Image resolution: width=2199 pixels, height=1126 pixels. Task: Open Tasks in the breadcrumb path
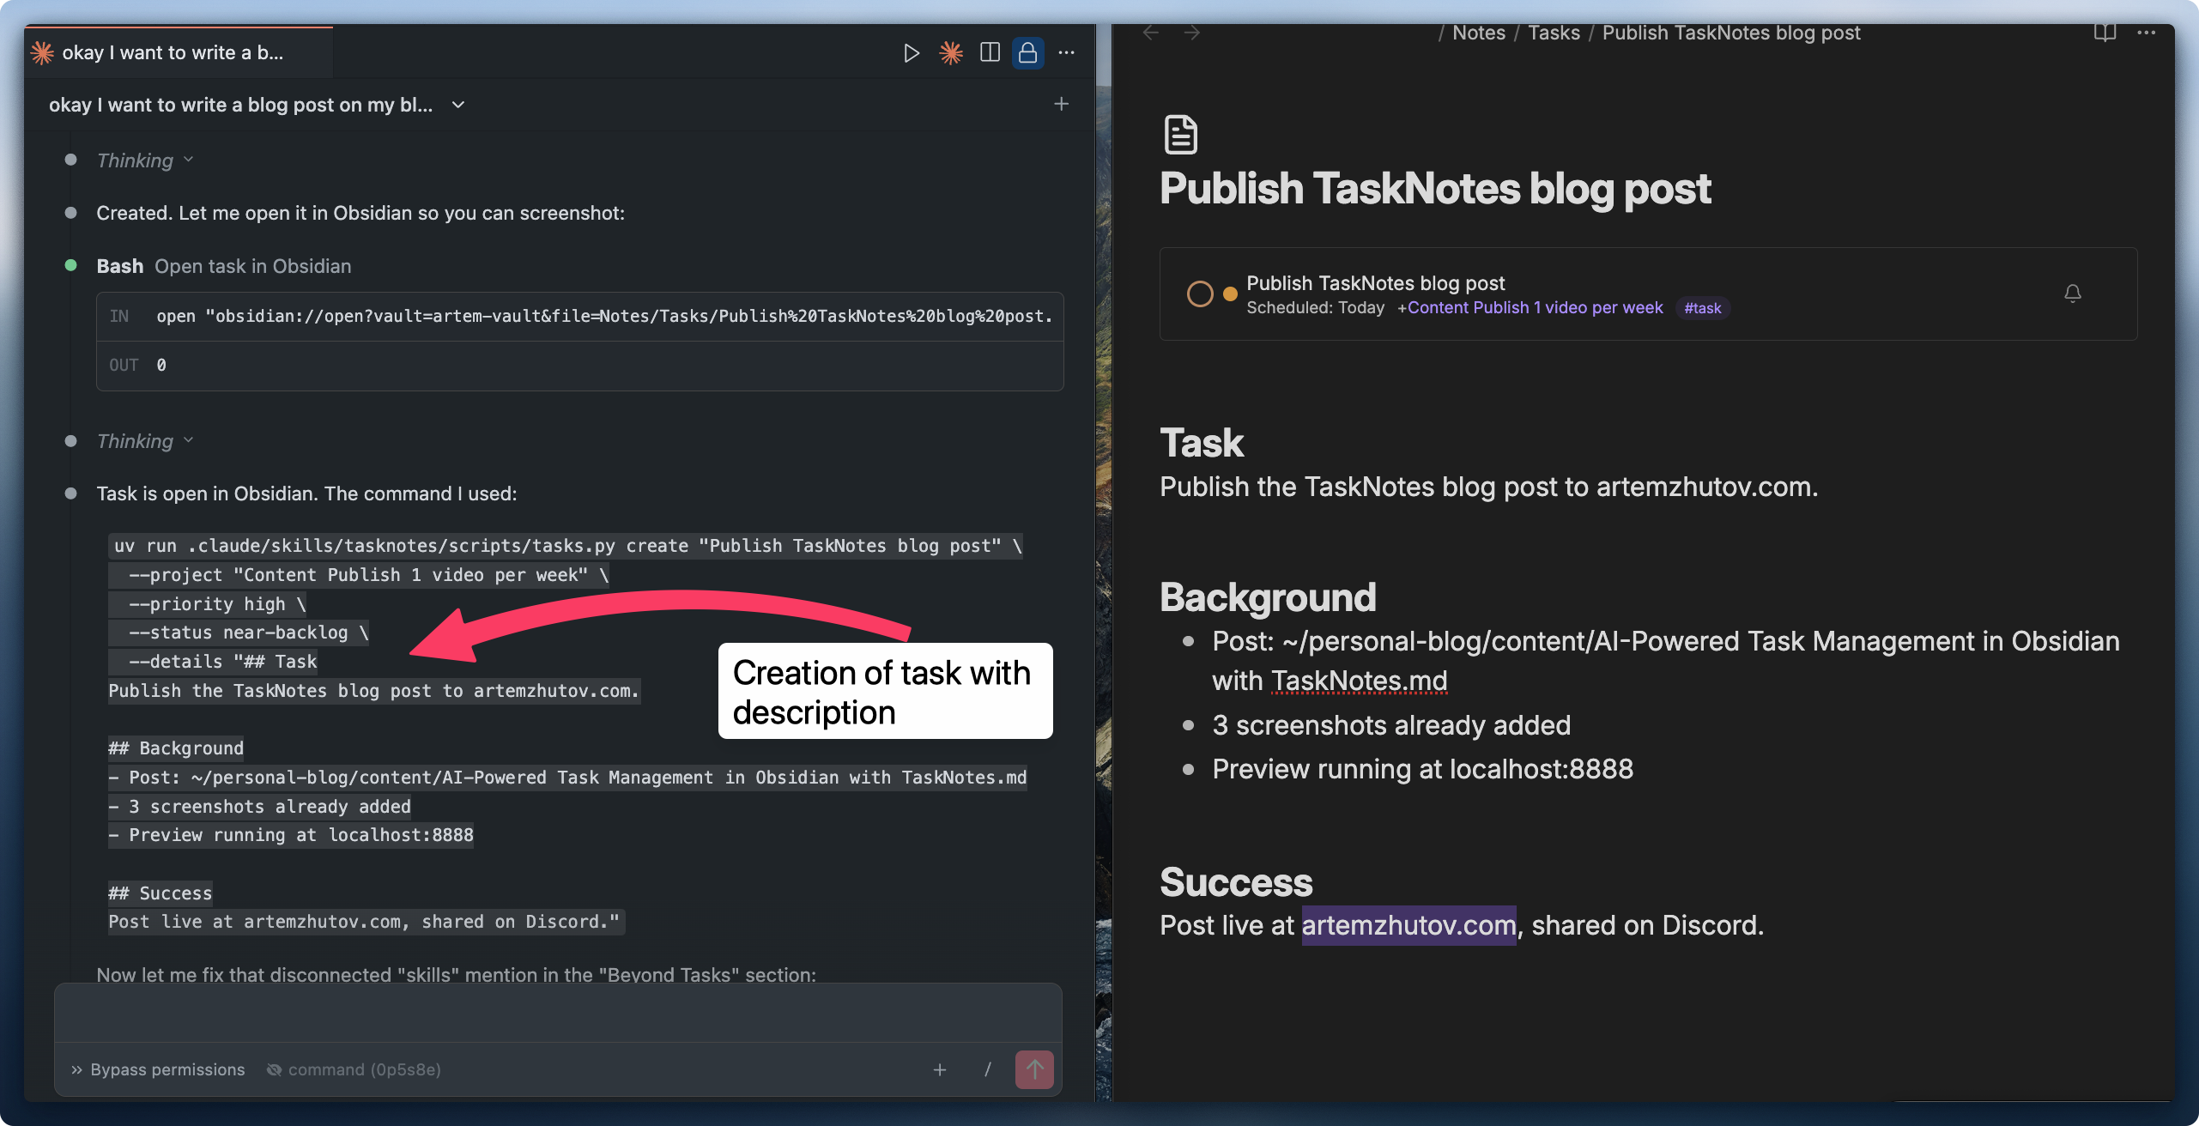pyautogui.click(x=1554, y=32)
